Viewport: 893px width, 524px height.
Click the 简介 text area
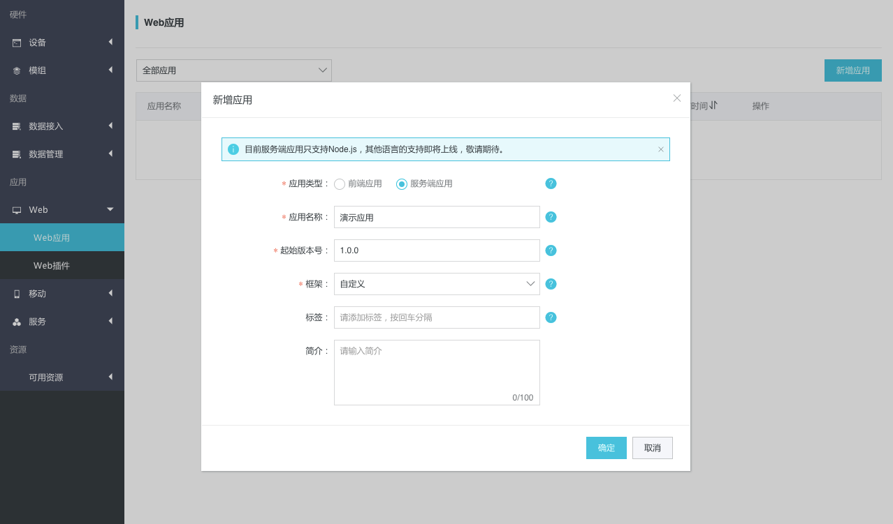pos(437,373)
